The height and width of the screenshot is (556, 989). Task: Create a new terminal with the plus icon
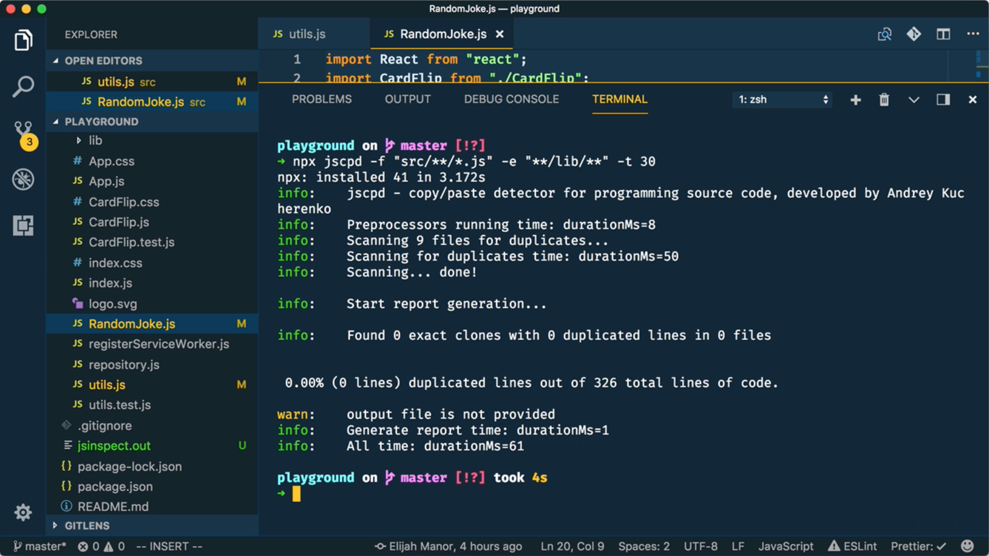pos(855,99)
